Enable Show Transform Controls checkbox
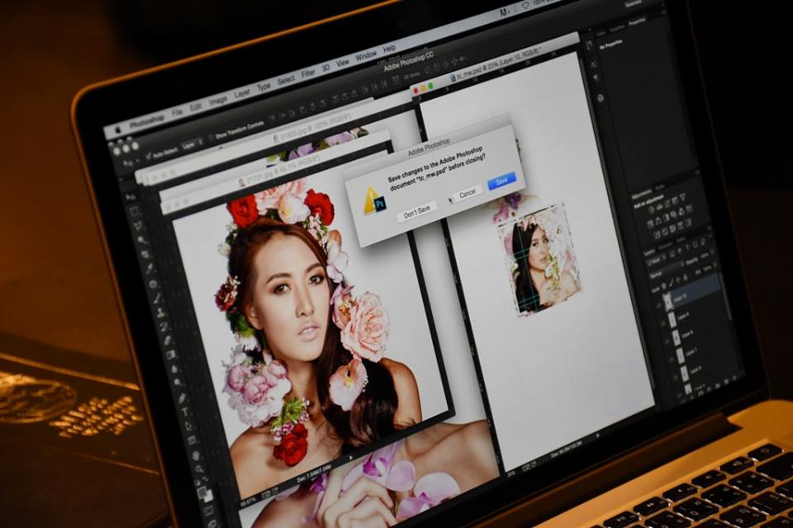This screenshot has height=528, width=793. [x=212, y=138]
